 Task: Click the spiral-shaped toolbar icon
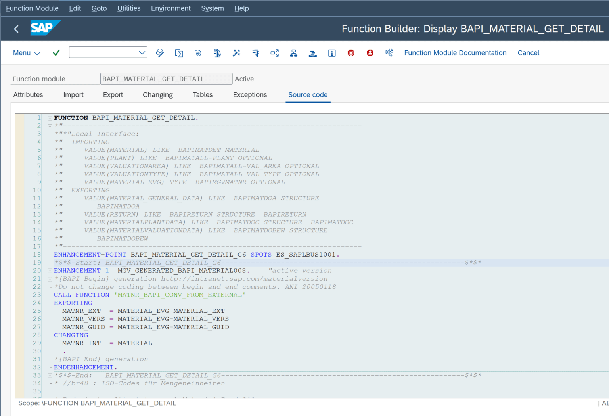click(198, 52)
